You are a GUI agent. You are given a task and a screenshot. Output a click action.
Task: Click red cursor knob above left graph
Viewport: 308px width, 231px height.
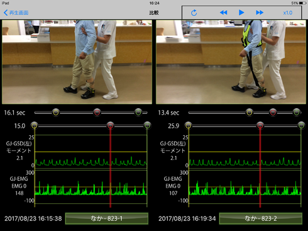click(x=110, y=125)
